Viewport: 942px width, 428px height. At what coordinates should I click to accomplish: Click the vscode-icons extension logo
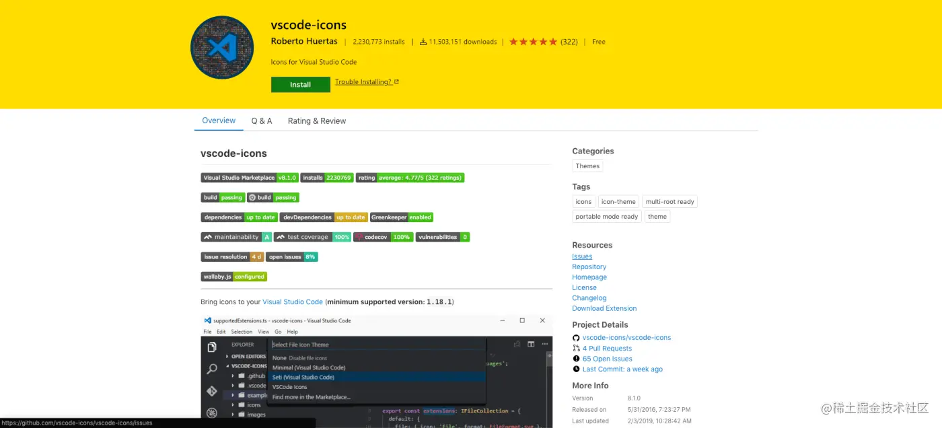coord(222,47)
